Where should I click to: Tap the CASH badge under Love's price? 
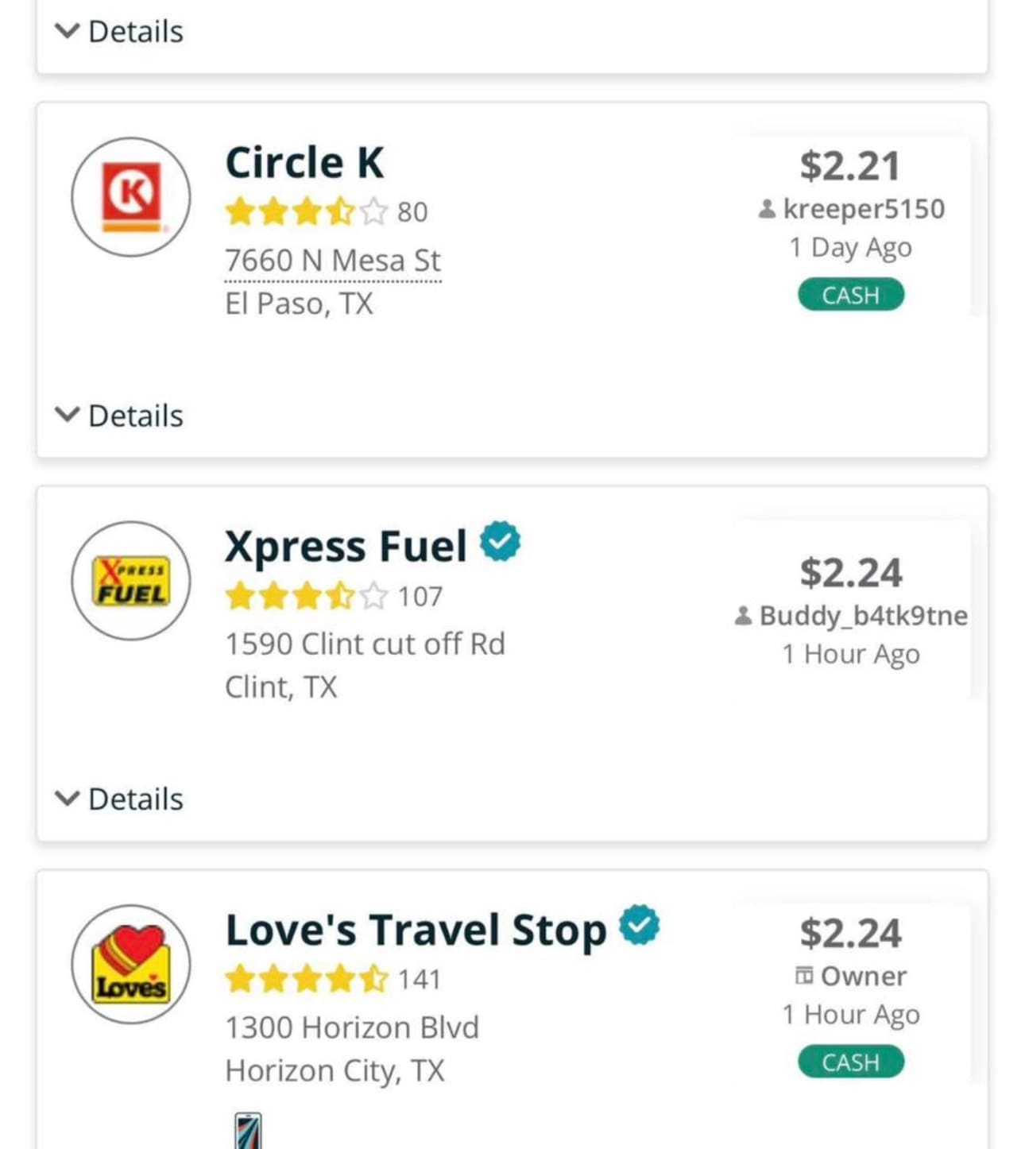click(850, 1062)
